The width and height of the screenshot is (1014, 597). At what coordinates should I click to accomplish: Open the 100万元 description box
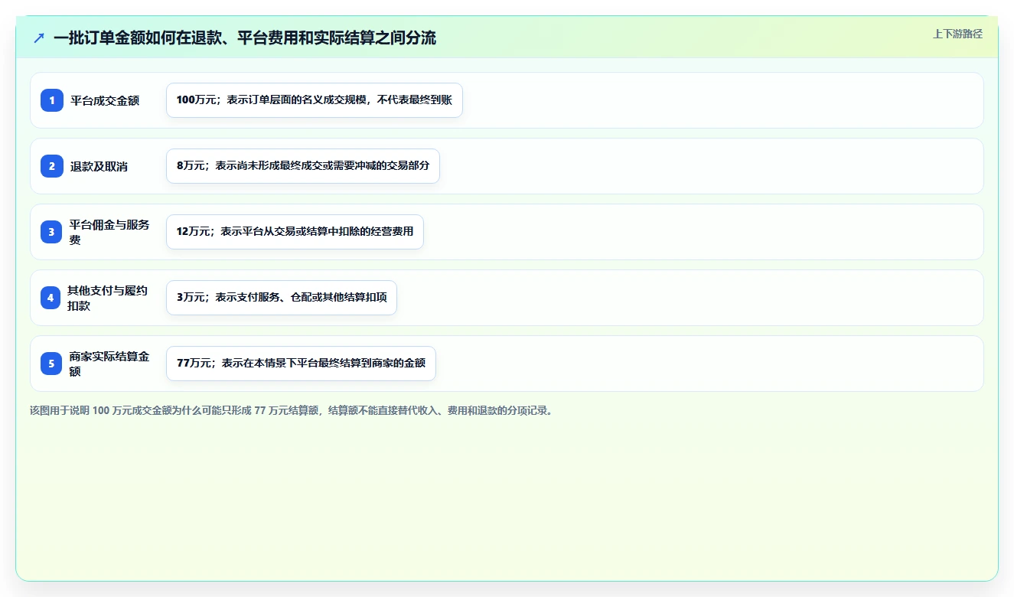point(315,100)
